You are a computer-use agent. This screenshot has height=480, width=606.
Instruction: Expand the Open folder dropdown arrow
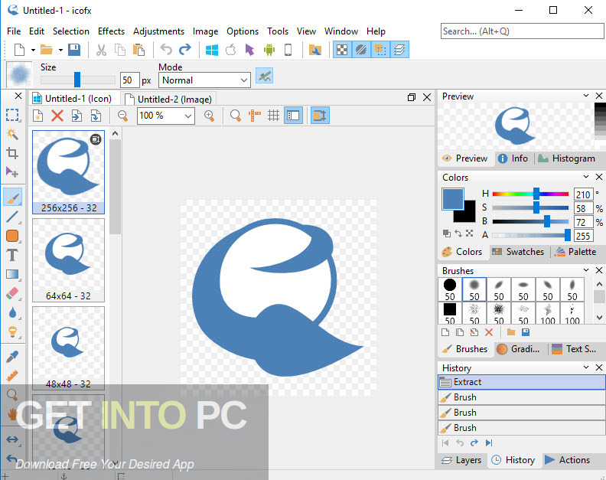click(x=60, y=50)
